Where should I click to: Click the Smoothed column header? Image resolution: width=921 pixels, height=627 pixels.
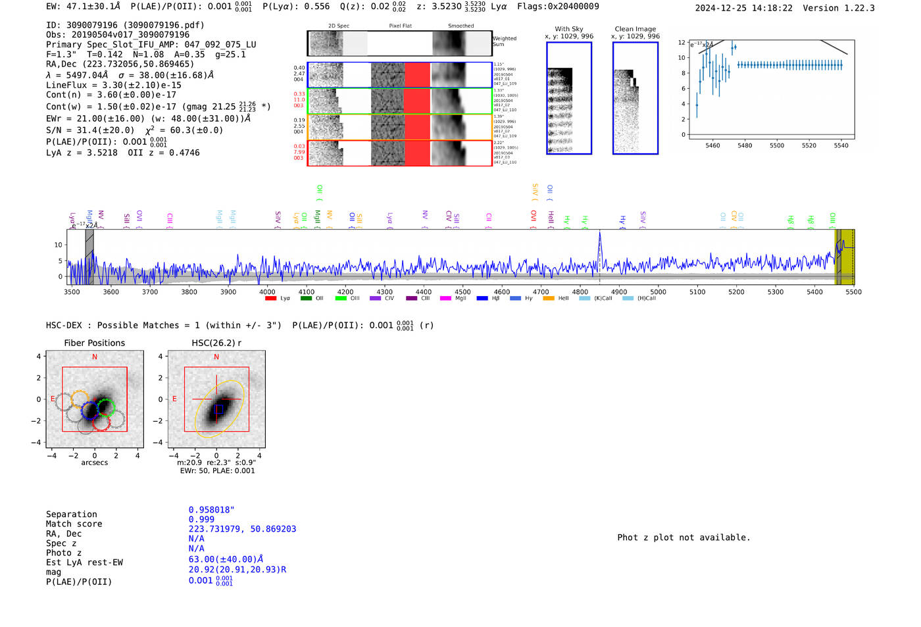pyautogui.click(x=460, y=26)
